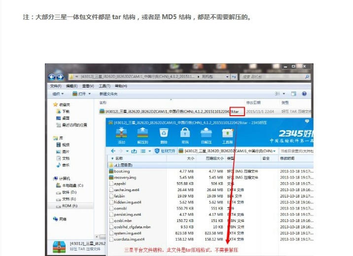Click the 解压到 extract icon in 2345好压
This screenshot has height=256, width=353.
[x=143, y=133]
